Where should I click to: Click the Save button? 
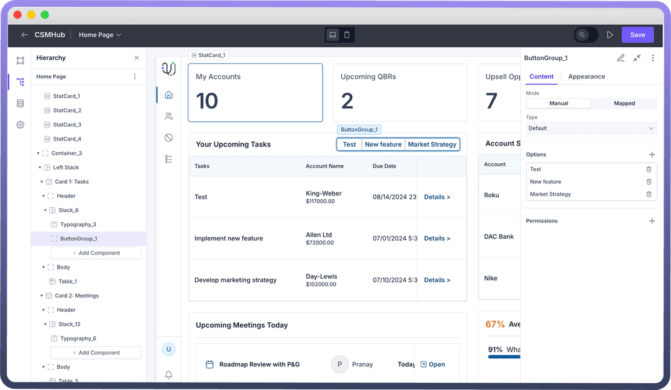[637, 35]
